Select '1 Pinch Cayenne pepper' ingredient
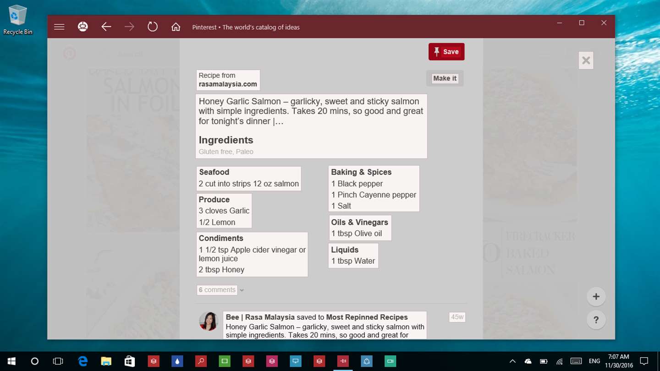 (374, 195)
